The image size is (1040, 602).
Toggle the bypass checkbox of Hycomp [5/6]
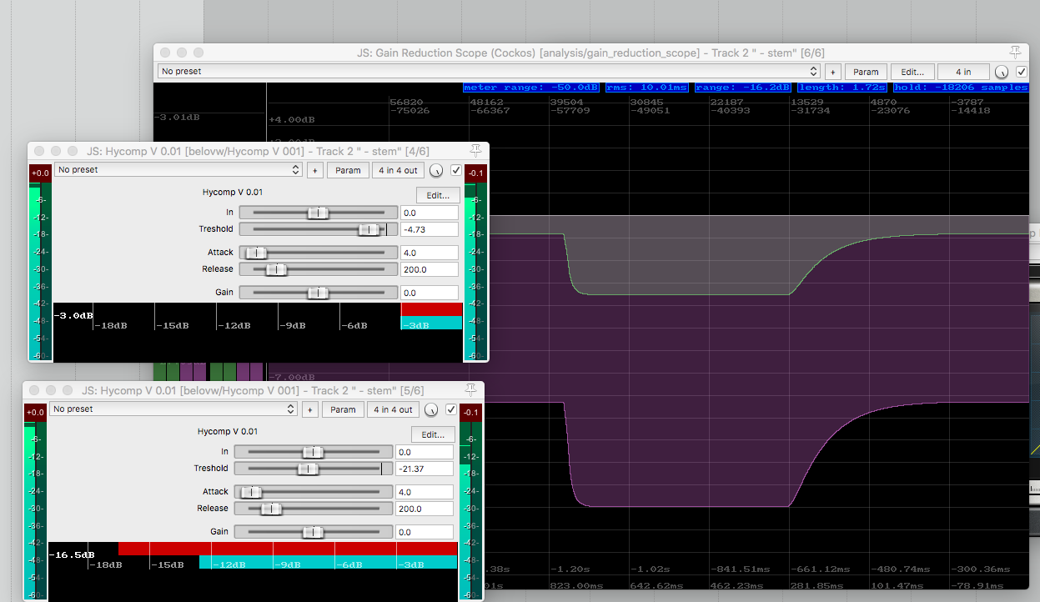point(450,409)
